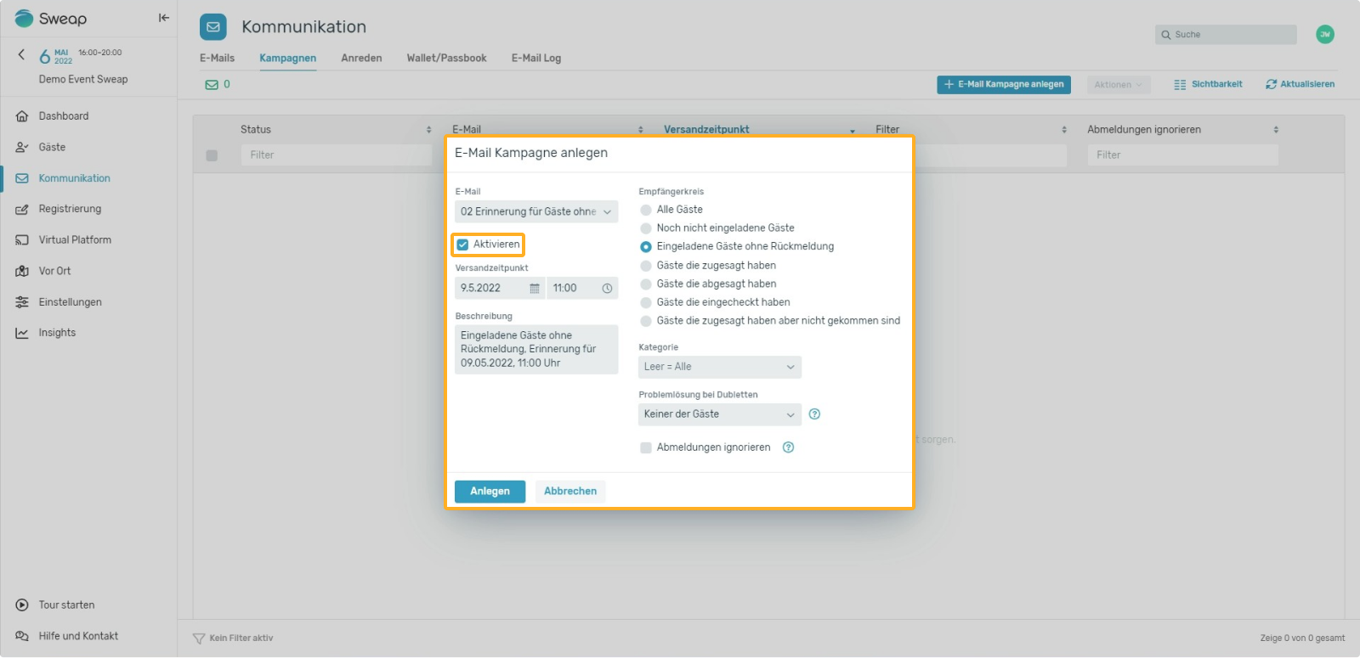Open the Problemlösung bei Dubletten dropdown
1360x658 pixels.
[720, 414]
